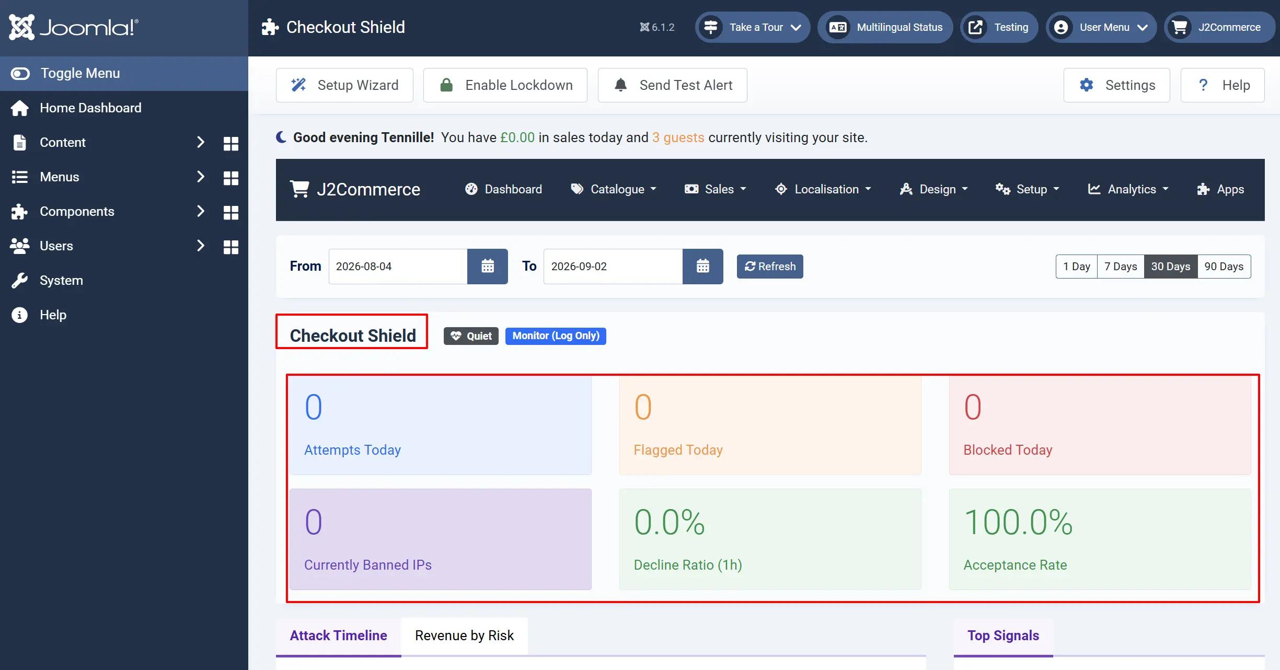Click the From date input field
The height and width of the screenshot is (670, 1280).
pos(398,267)
